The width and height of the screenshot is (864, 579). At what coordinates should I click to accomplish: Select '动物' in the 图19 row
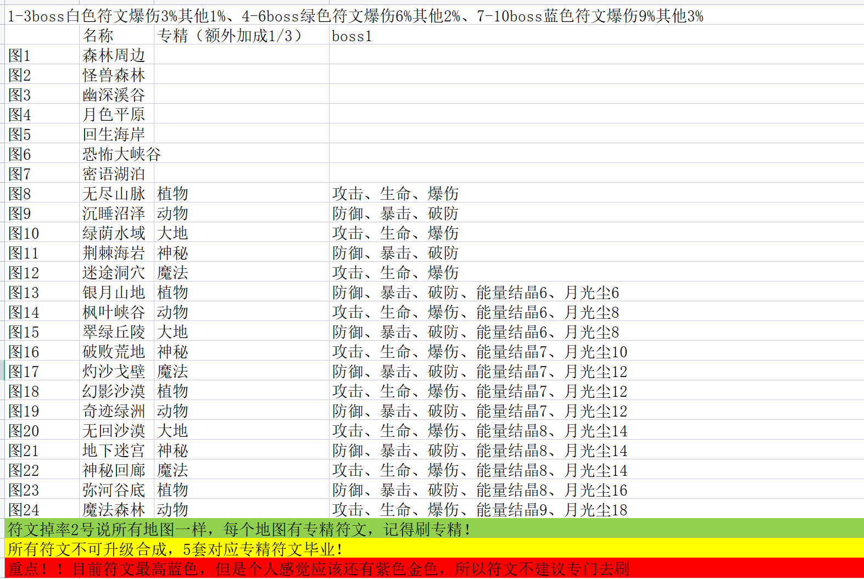242,410
